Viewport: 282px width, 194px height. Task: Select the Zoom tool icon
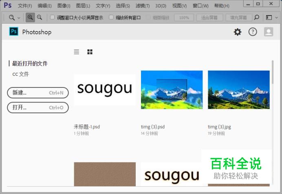coord(12,18)
